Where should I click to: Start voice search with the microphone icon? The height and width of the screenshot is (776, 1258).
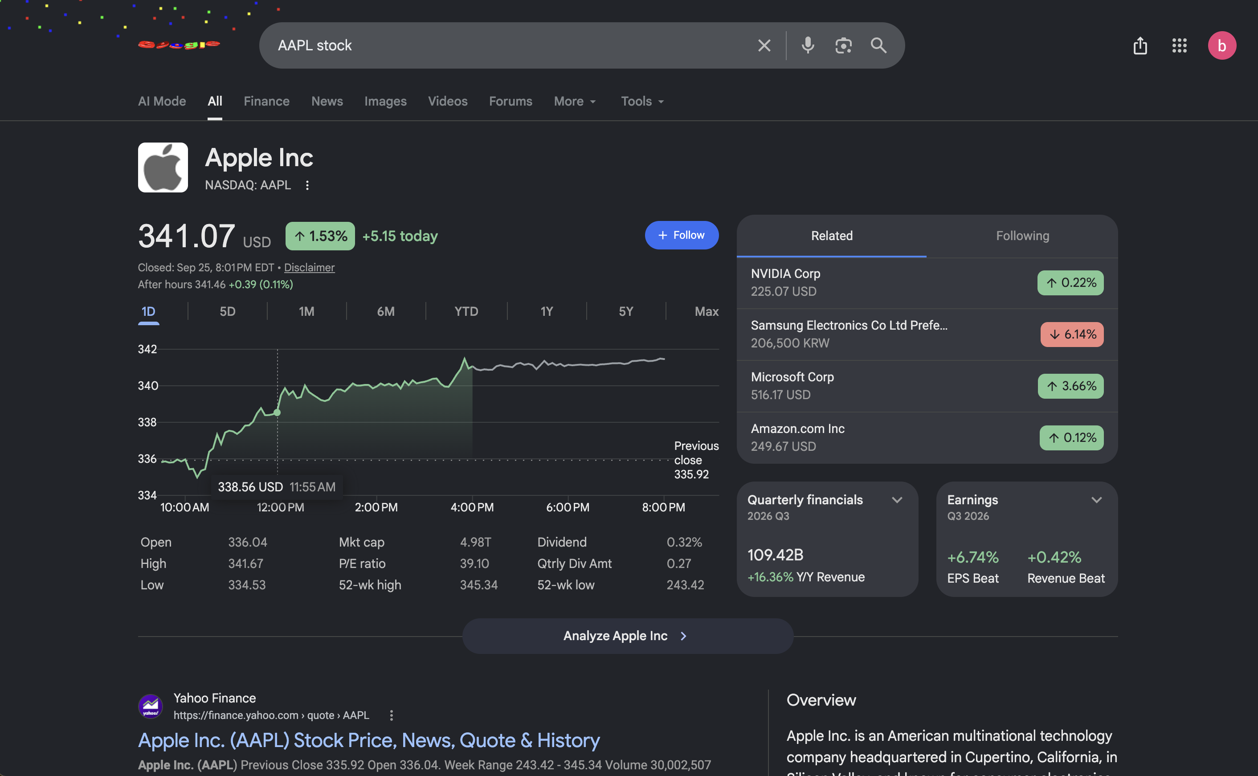point(808,46)
